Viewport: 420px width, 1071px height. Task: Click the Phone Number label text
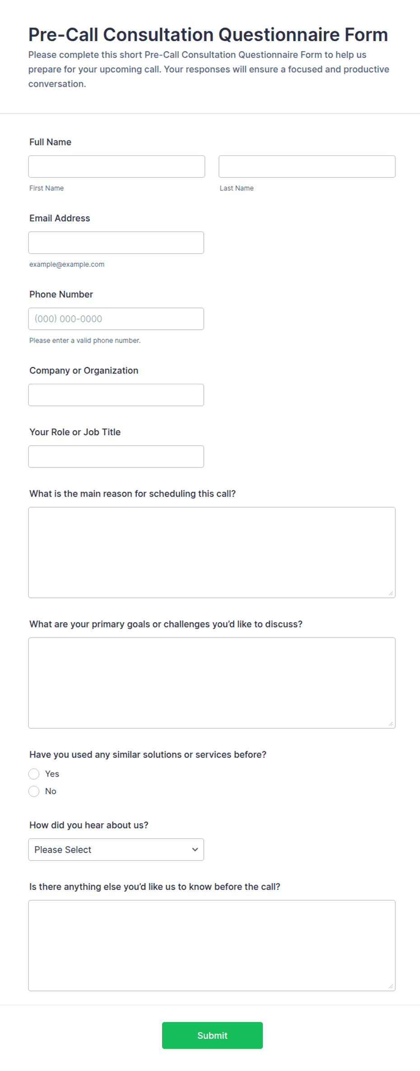coord(61,294)
